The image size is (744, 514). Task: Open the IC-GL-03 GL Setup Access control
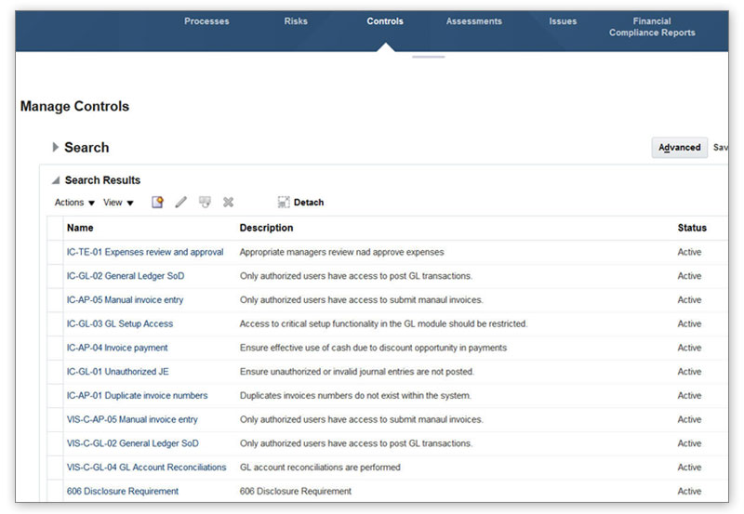tap(120, 323)
